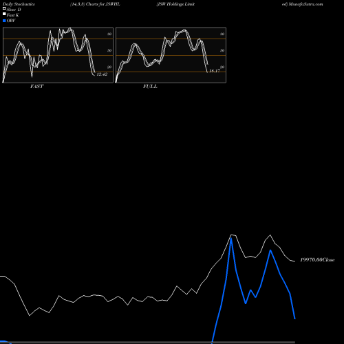Click the OBV legend label
Viewport: 344px width, 344px height.
[11, 21]
